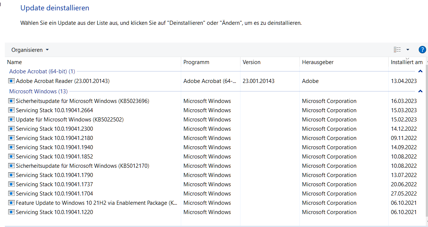Sort by the Name column header
The image size is (428, 227).
coord(14,62)
